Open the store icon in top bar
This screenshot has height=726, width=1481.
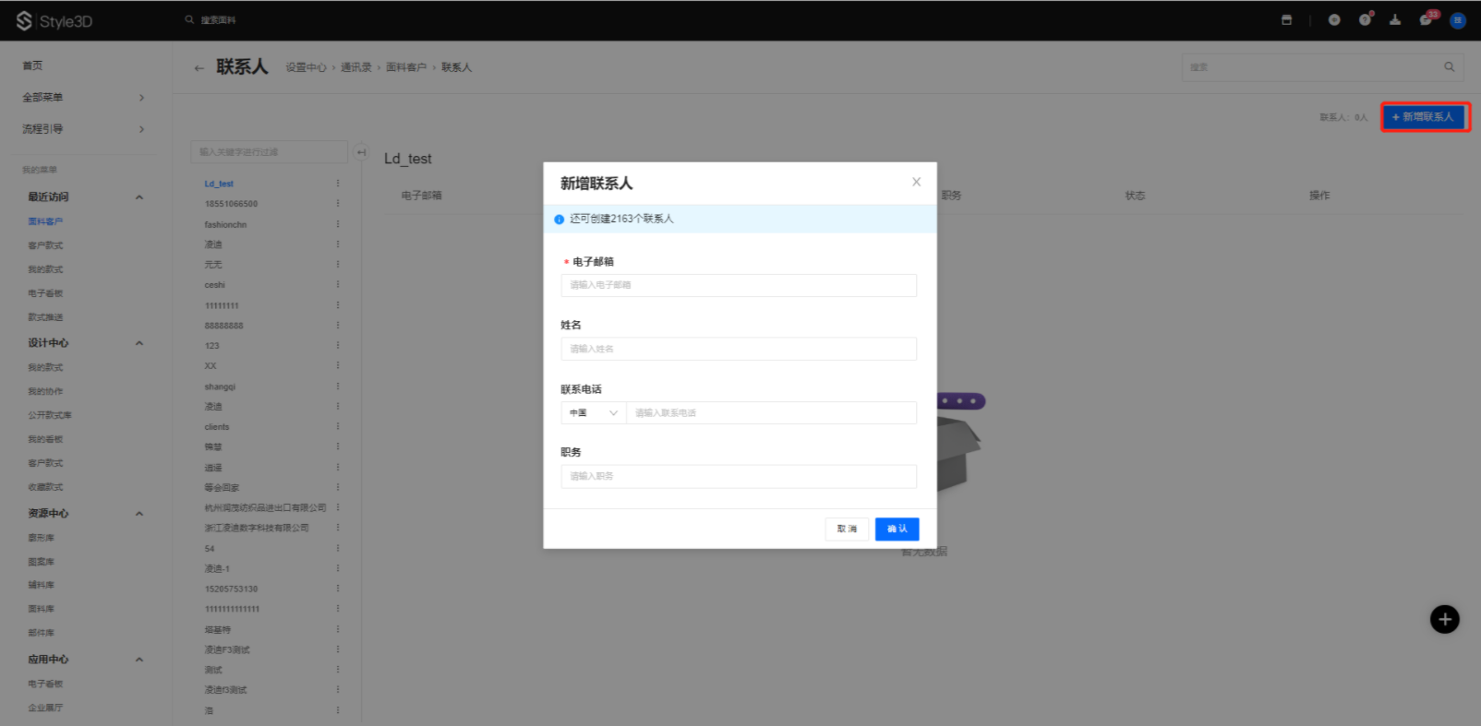pyautogui.click(x=1286, y=20)
